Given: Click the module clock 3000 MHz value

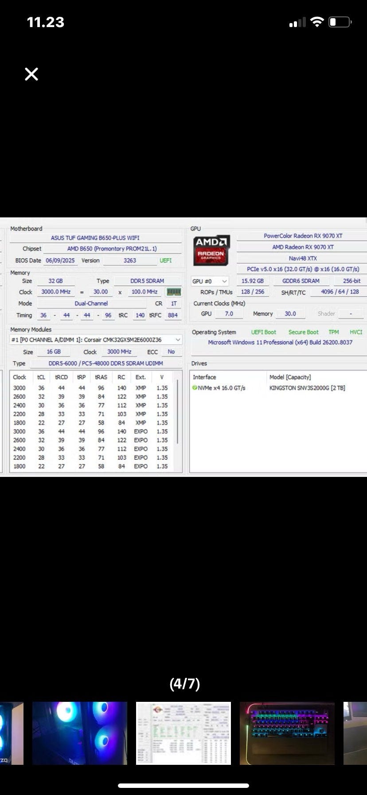Looking at the screenshot, I should (x=119, y=352).
